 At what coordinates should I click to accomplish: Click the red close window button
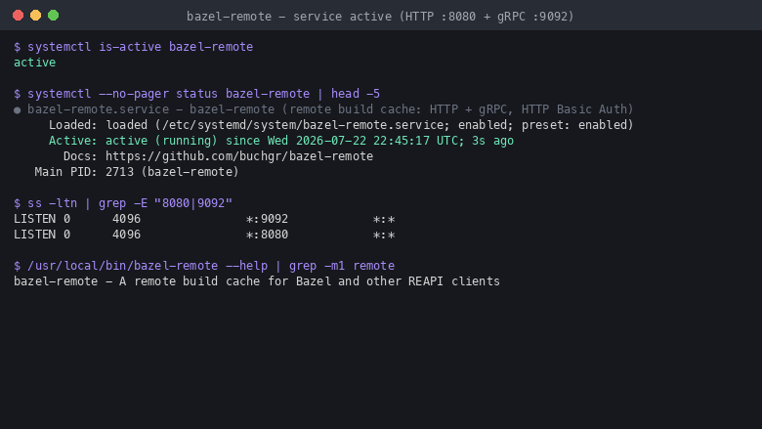click(x=18, y=16)
